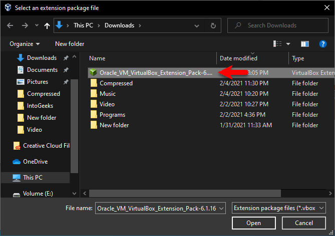Open the view options dropdown arrow
The width and height of the screenshot is (335, 236).
[288, 44]
